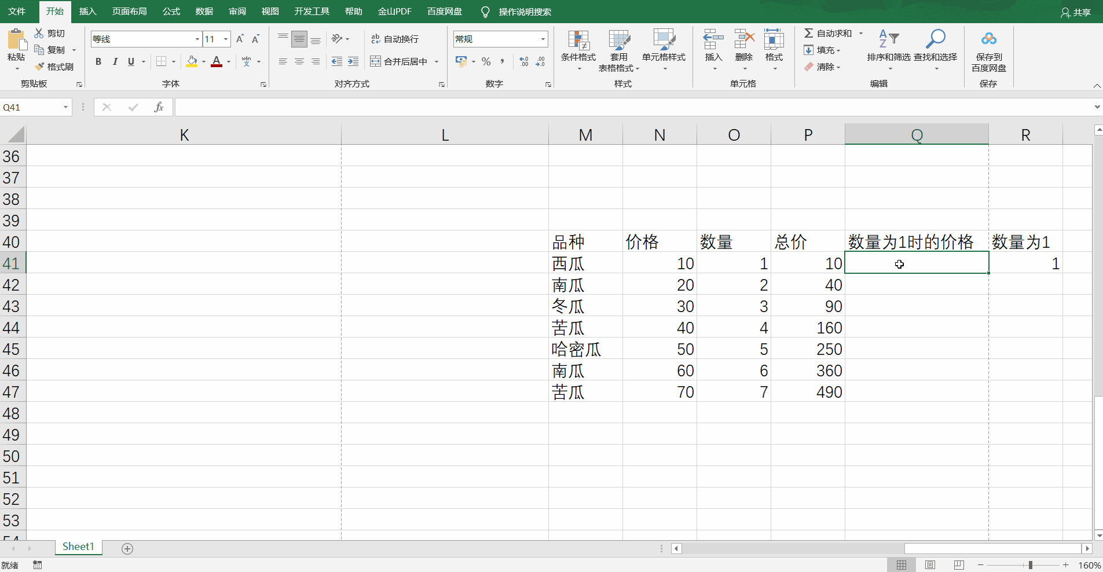1103x572 pixels.
Task: Click the zoom slider handle
Action: click(1031, 565)
